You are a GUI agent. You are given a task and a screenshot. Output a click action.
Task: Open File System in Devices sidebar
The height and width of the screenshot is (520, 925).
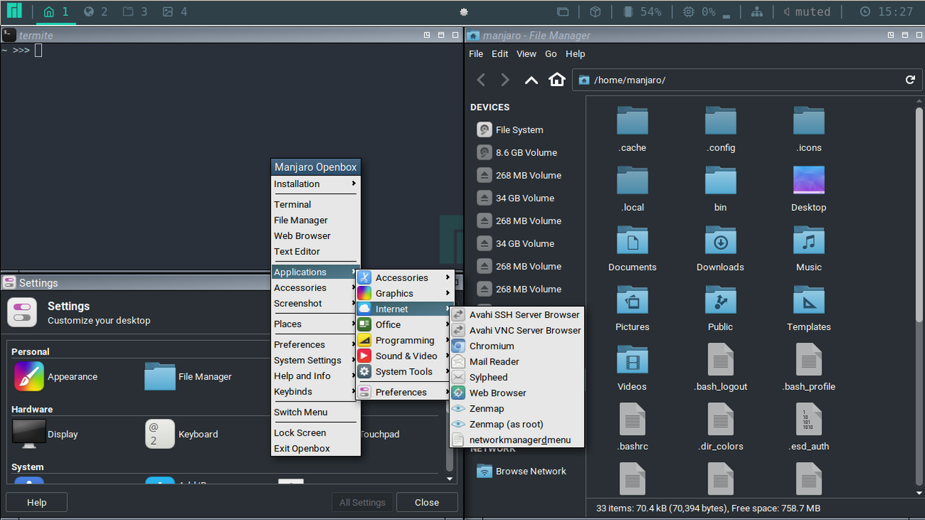click(510, 130)
